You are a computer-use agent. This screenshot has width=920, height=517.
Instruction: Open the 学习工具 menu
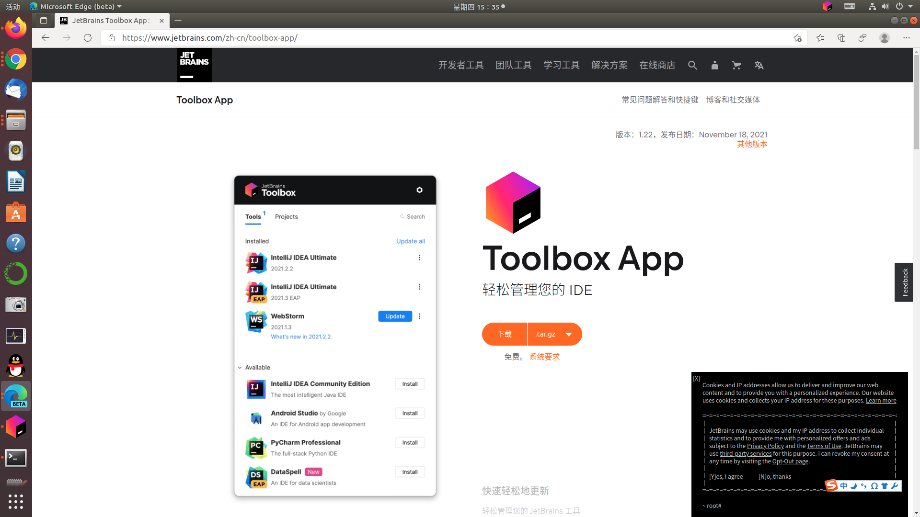pyautogui.click(x=562, y=65)
